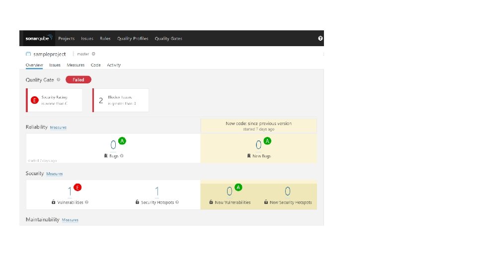Click the Bugs count of 0
The width and height of the screenshot is (477, 268).
[x=113, y=145]
